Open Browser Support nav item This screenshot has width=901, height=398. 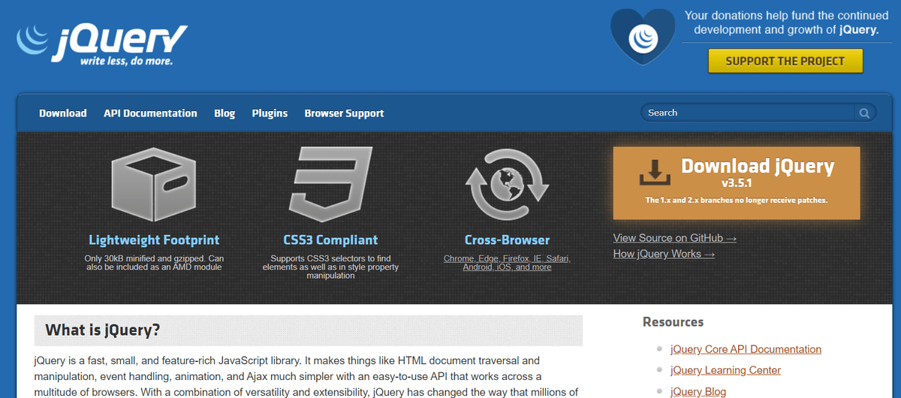tap(344, 113)
